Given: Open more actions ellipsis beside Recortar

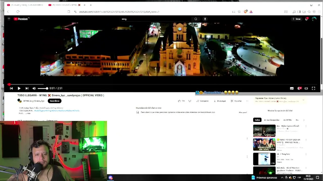Looking at the screenshot, I should tap(247, 101).
